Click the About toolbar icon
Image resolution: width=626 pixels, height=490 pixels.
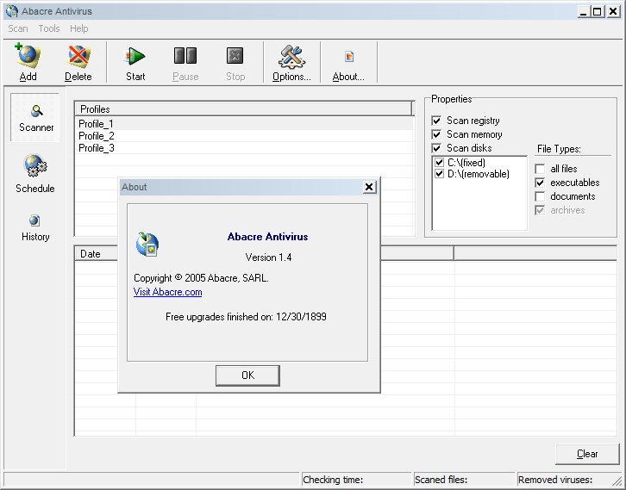348,57
